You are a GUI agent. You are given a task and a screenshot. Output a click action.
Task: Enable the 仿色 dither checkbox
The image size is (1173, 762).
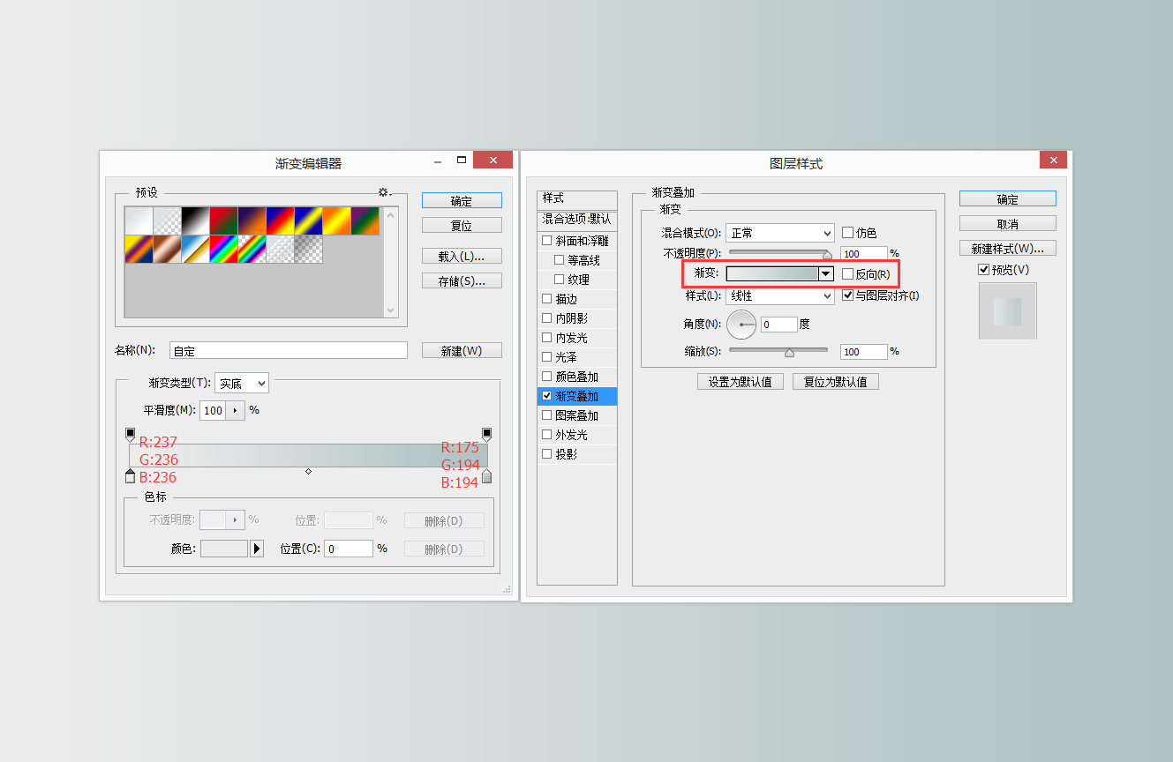pos(847,232)
